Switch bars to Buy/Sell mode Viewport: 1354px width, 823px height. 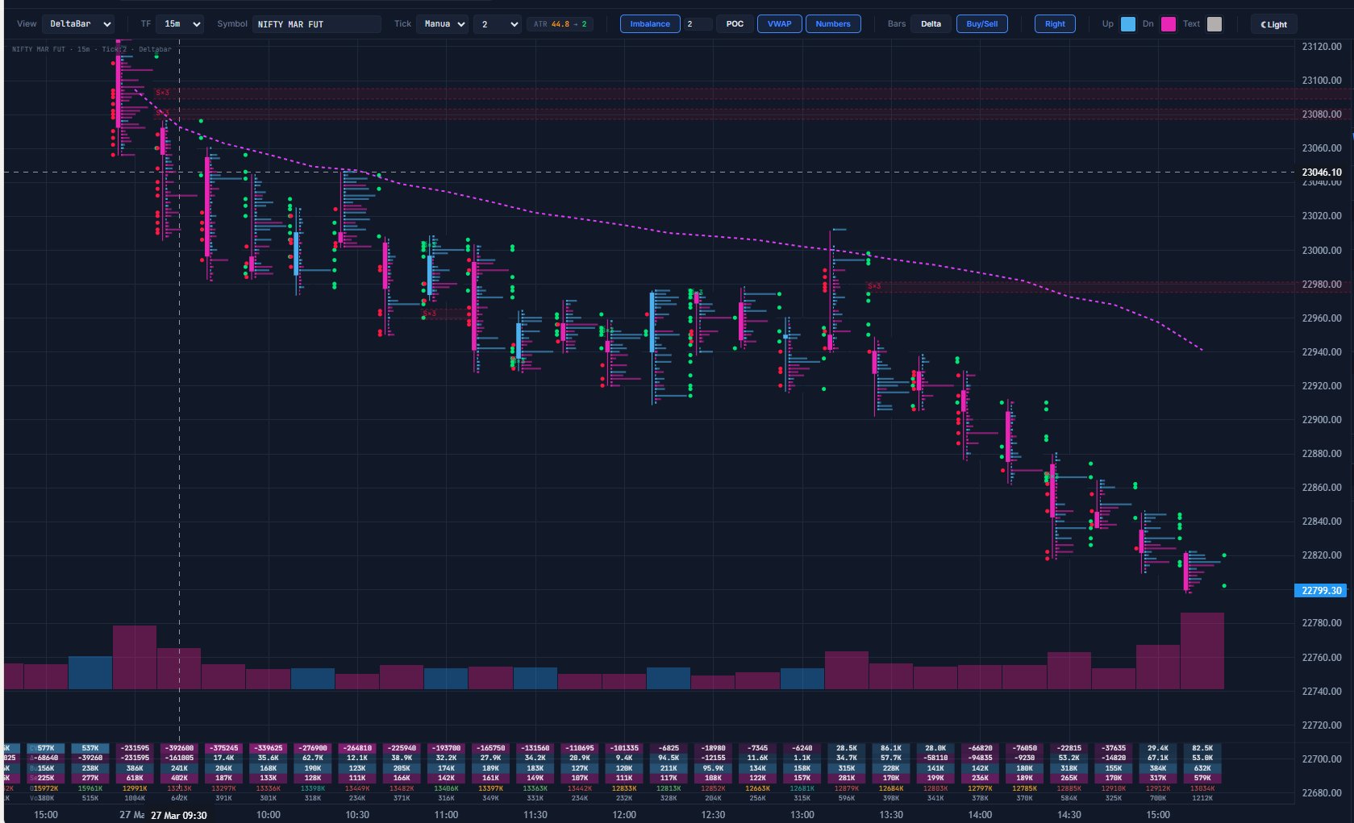click(x=981, y=24)
